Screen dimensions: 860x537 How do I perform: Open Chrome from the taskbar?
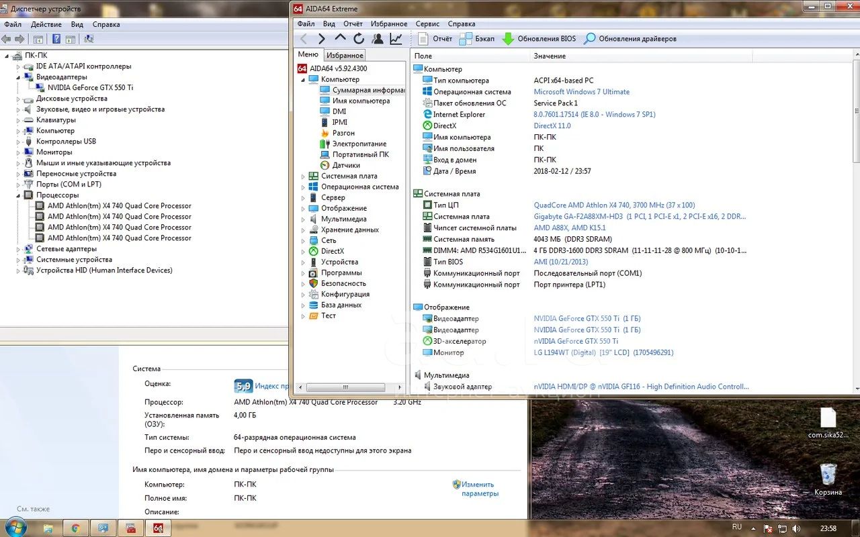coord(76,528)
